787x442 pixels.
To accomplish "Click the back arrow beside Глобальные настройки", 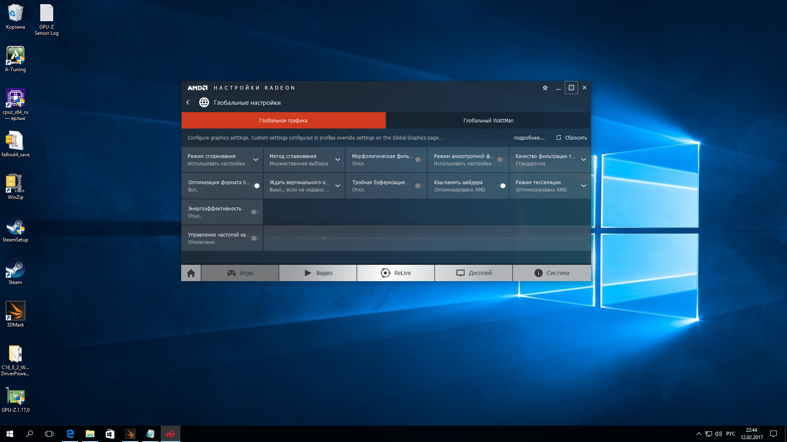I will [x=188, y=102].
